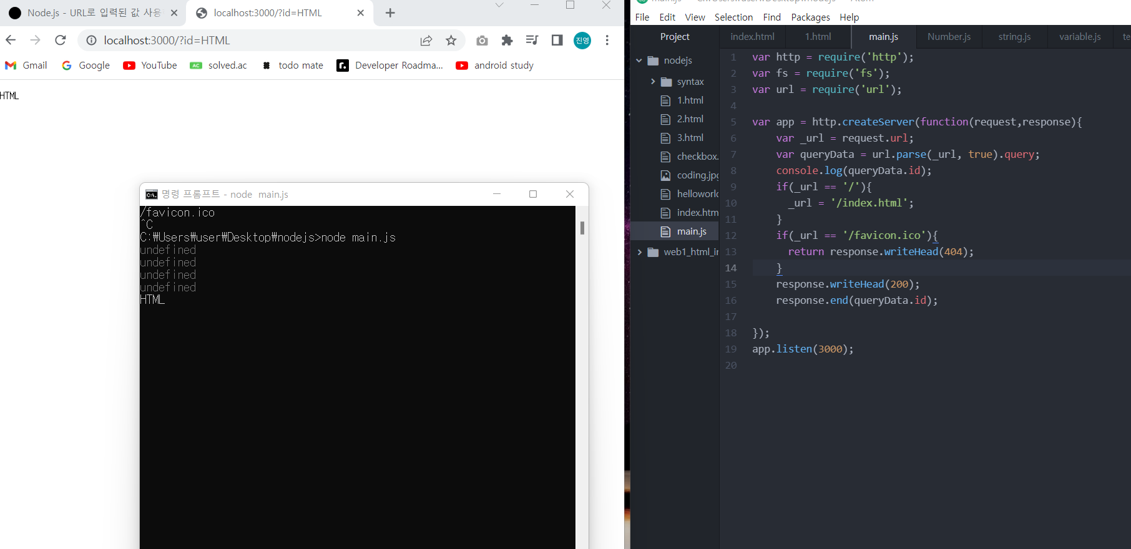The image size is (1131, 549).
Task: Open the media control icon
Action: pyautogui.click(x=532, y=41)
